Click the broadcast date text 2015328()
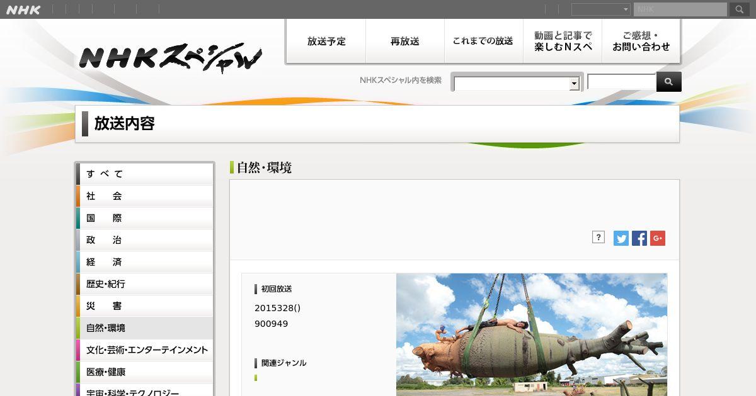756x396 pixels. click(277, 308)
